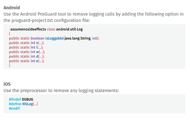Click the iOS section heading
This screenshot has height=123, width=190.
7,84
